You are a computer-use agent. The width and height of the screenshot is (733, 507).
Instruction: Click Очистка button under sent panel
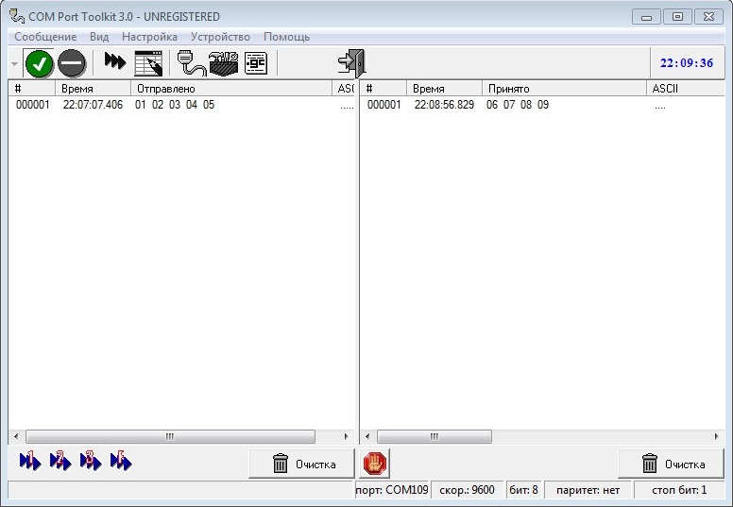point(301,464)
